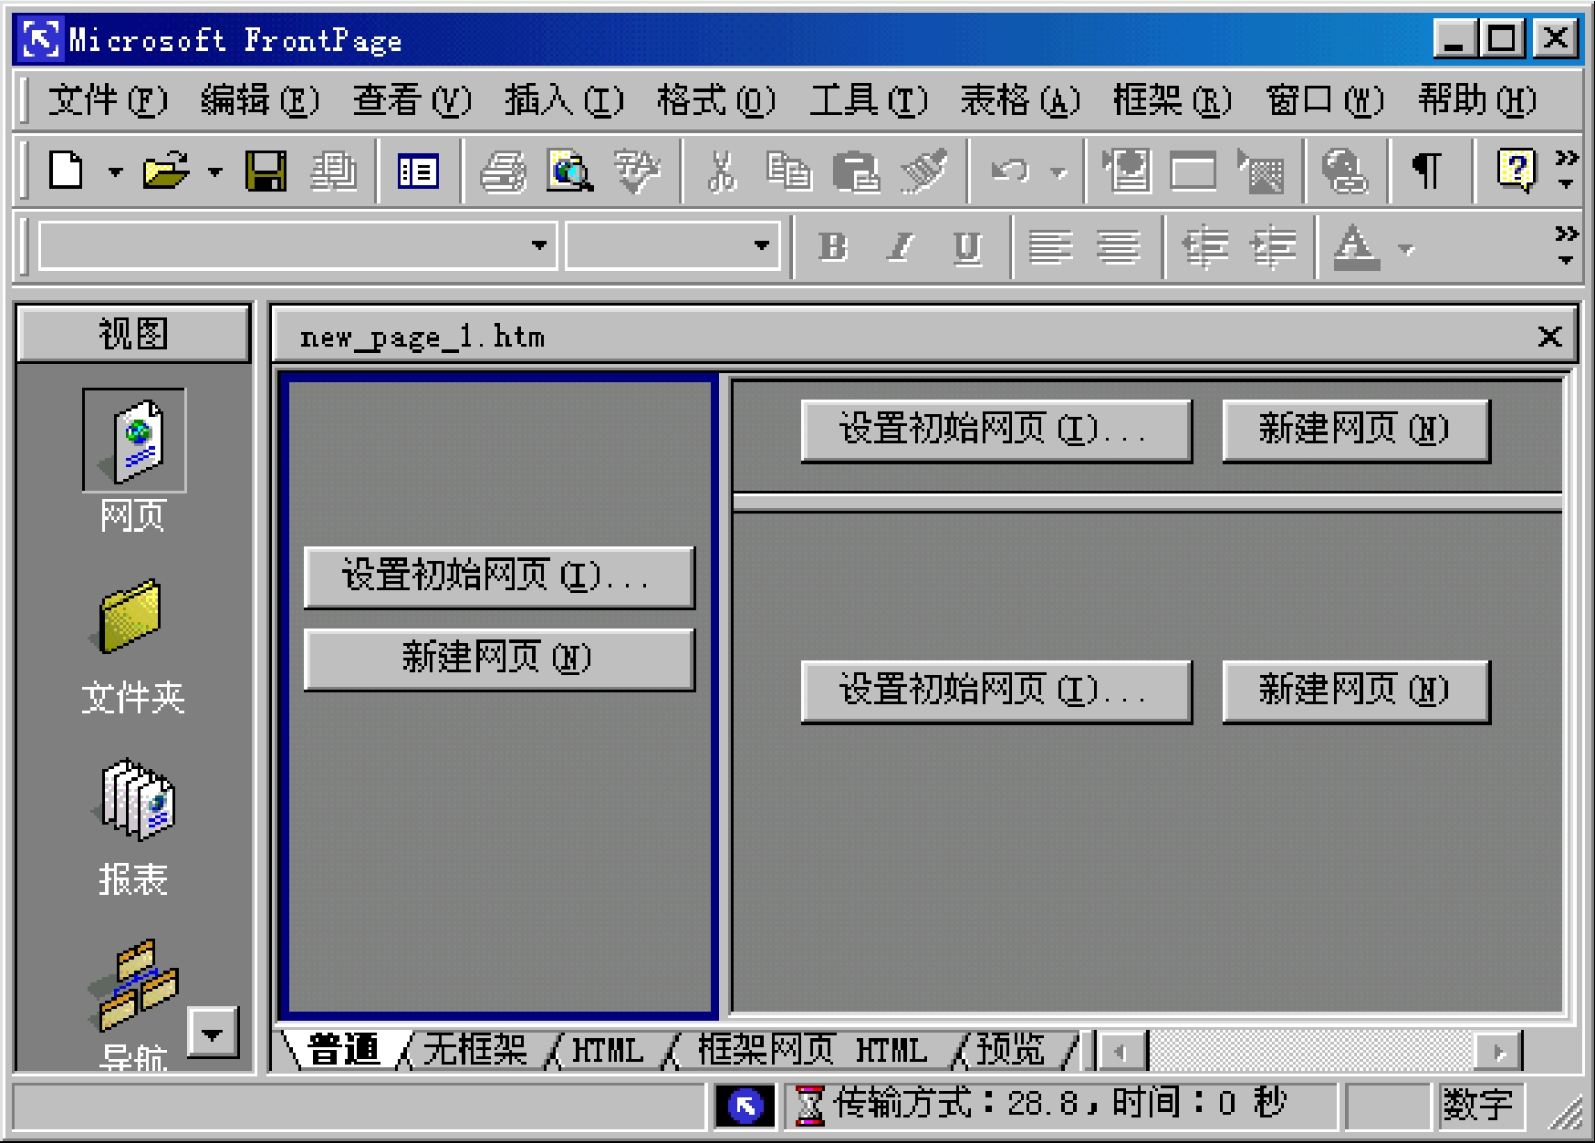Click 新建网页 in the bottom-right frame

coord(1356,691)
